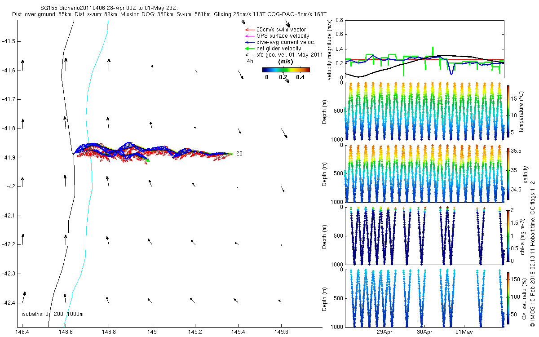Click the '149.2' longitude tick label

[x=195, y=332]
